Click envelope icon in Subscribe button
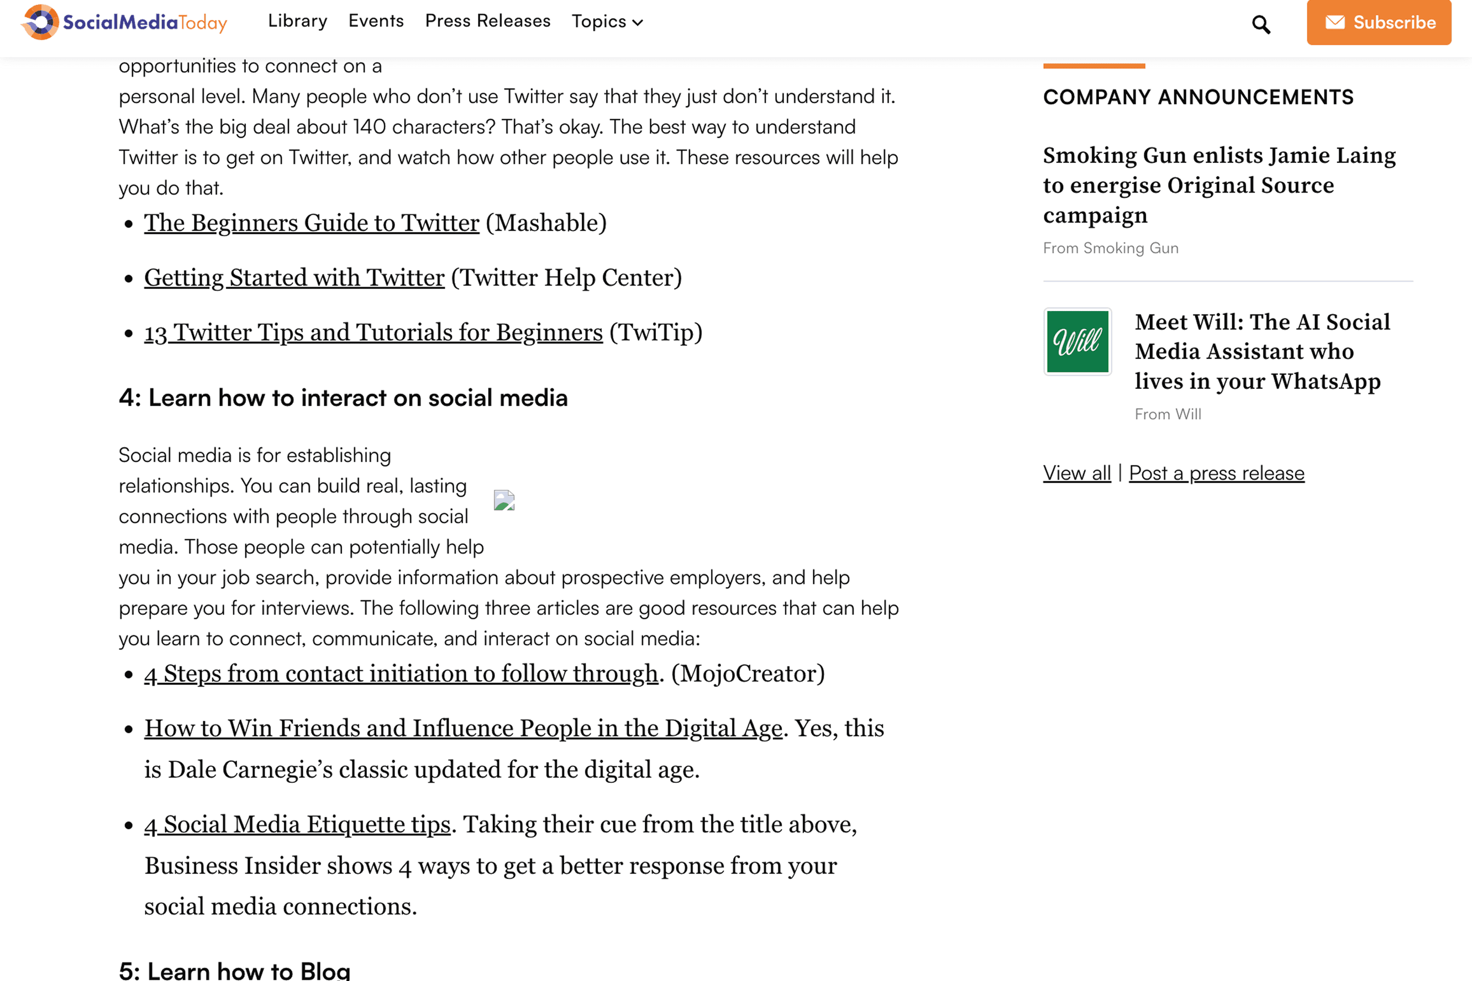This screenshot has height=981, width=1472. 1335,23
